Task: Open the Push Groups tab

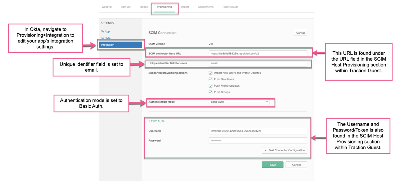Action: click(x=230, y=6)
